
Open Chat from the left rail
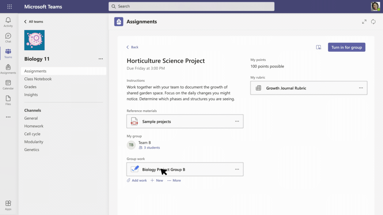pos(8,38)
